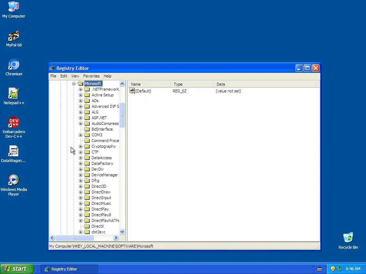
Task: Click the (Default) value string icon
Action: (x=132, y=91)
